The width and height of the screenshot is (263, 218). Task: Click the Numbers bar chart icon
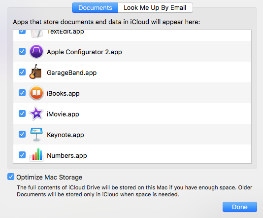click(36, 155)
